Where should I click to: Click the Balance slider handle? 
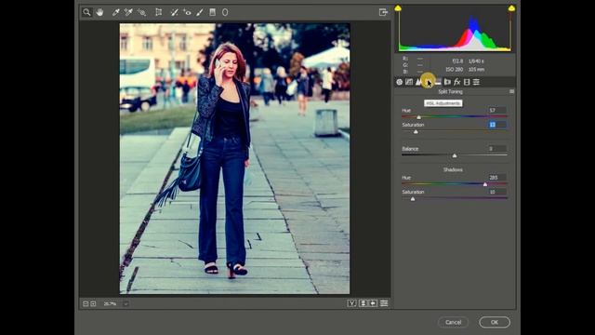(x=455, y=155)
